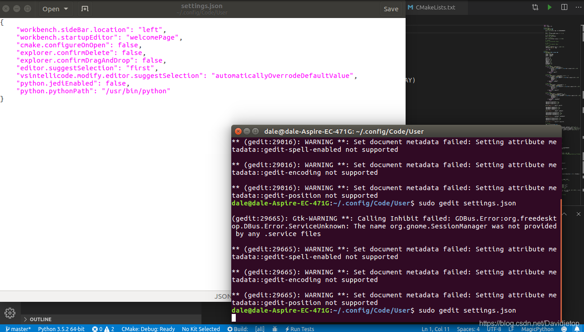
Task: Switch git branch by clicking master*
Action: click(18, 329)
